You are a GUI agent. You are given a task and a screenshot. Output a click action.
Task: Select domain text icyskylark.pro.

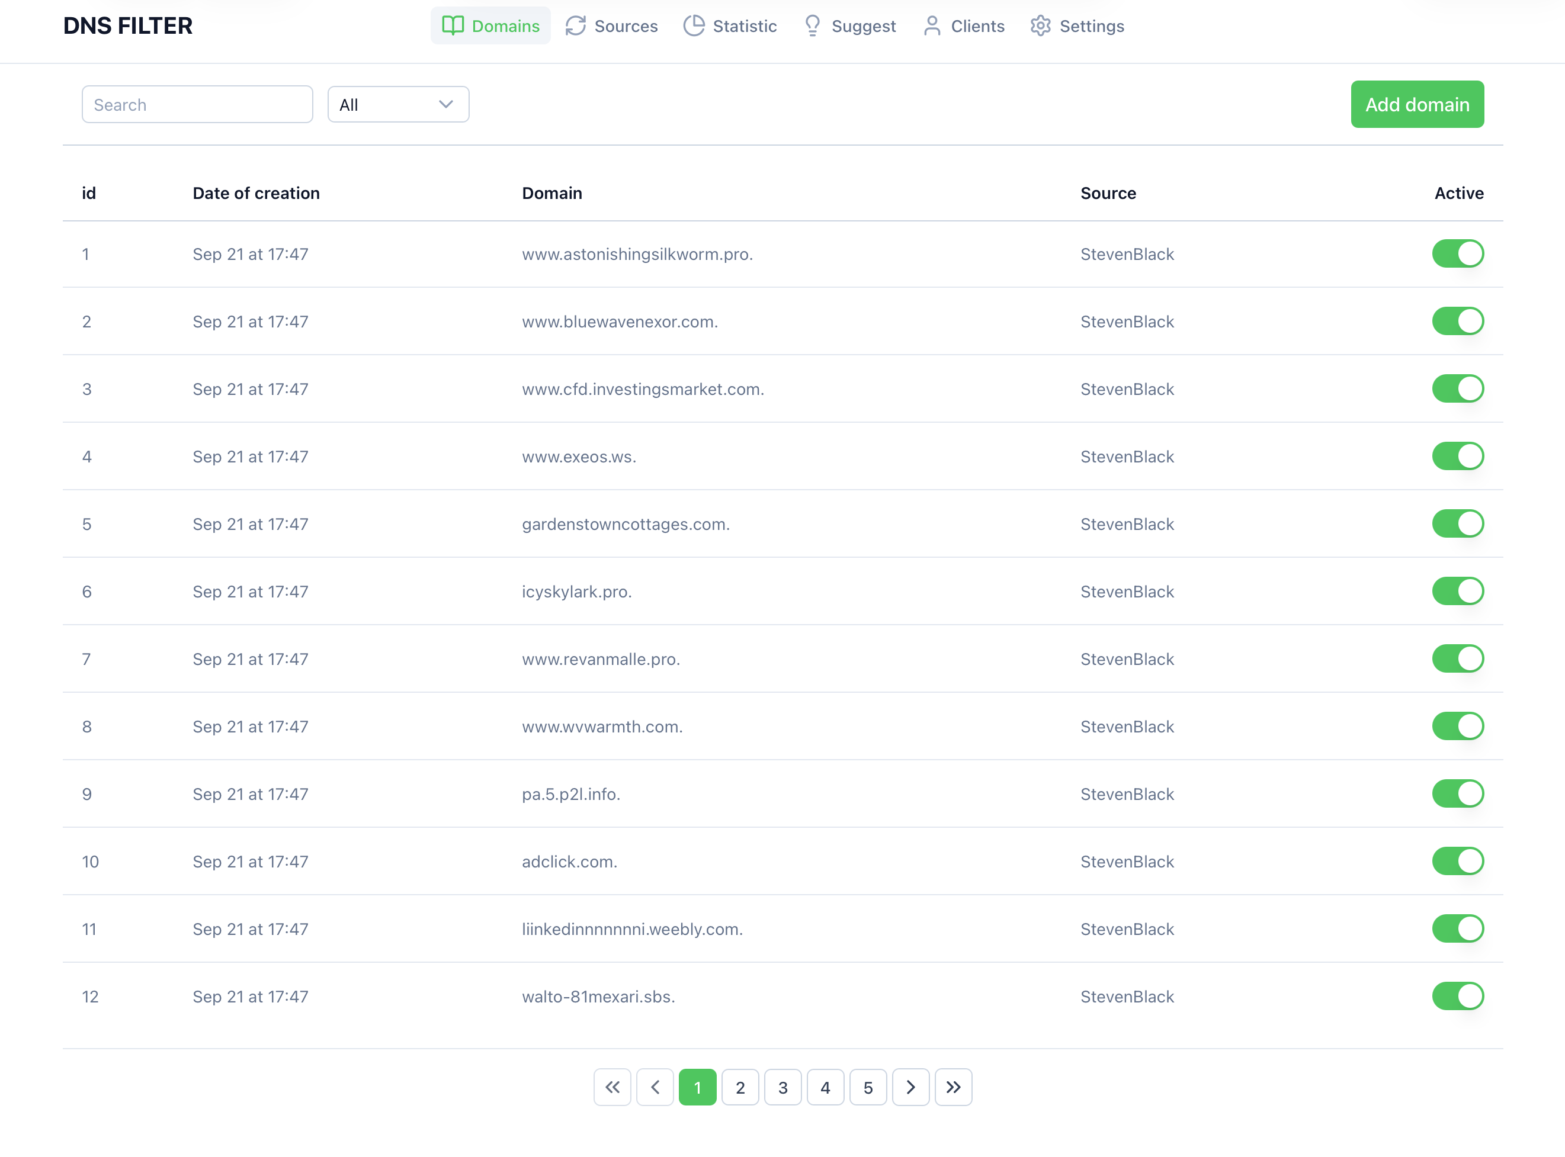pos(577,592)
